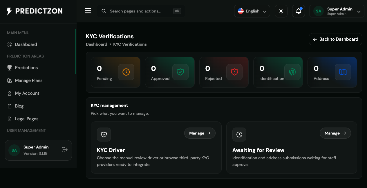The image size is (367, 188).
Task: Click the Rejected count card label
Action: pyautogui.click(x=213, y=78)
